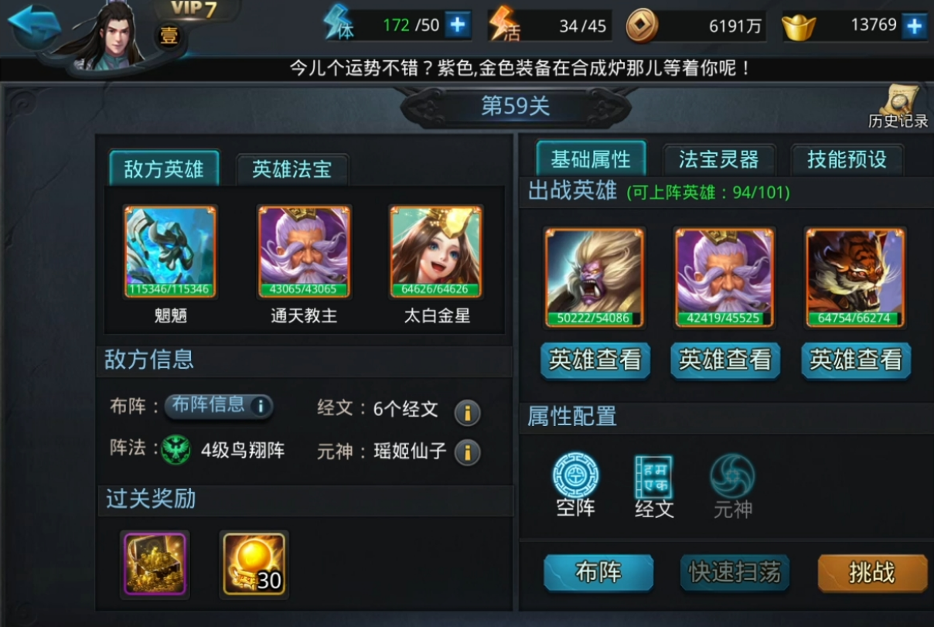Viewport: 934px width, 627px height.
Task: Start the stage with 挑战 button
Action: pyautogui.click(x=872, y=574)
